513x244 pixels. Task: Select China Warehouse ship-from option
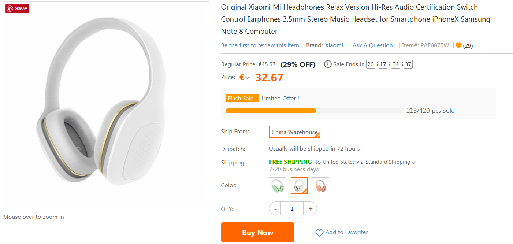[294, 132]
